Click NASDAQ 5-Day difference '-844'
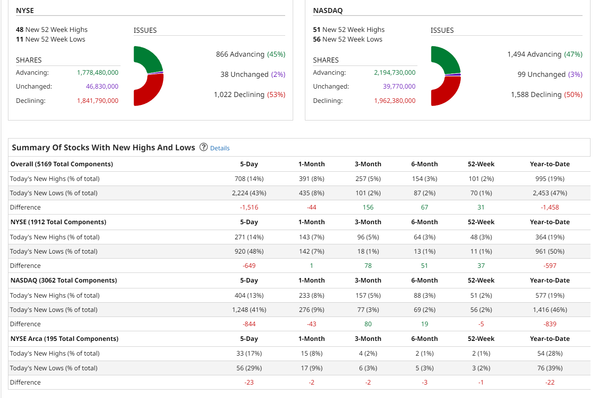Viewport: 601px width, 398px height. pos(249,324)
